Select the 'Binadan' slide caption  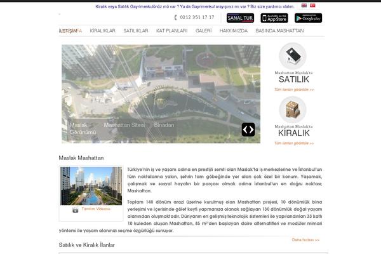coord(164,125)
